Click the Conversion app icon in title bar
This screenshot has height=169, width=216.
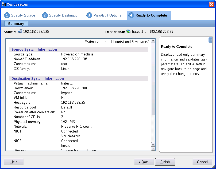tap(4, 4)
